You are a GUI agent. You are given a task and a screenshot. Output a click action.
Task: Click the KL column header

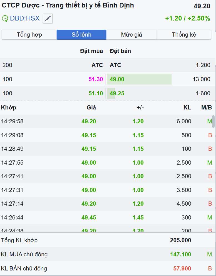tap(187, 108)
